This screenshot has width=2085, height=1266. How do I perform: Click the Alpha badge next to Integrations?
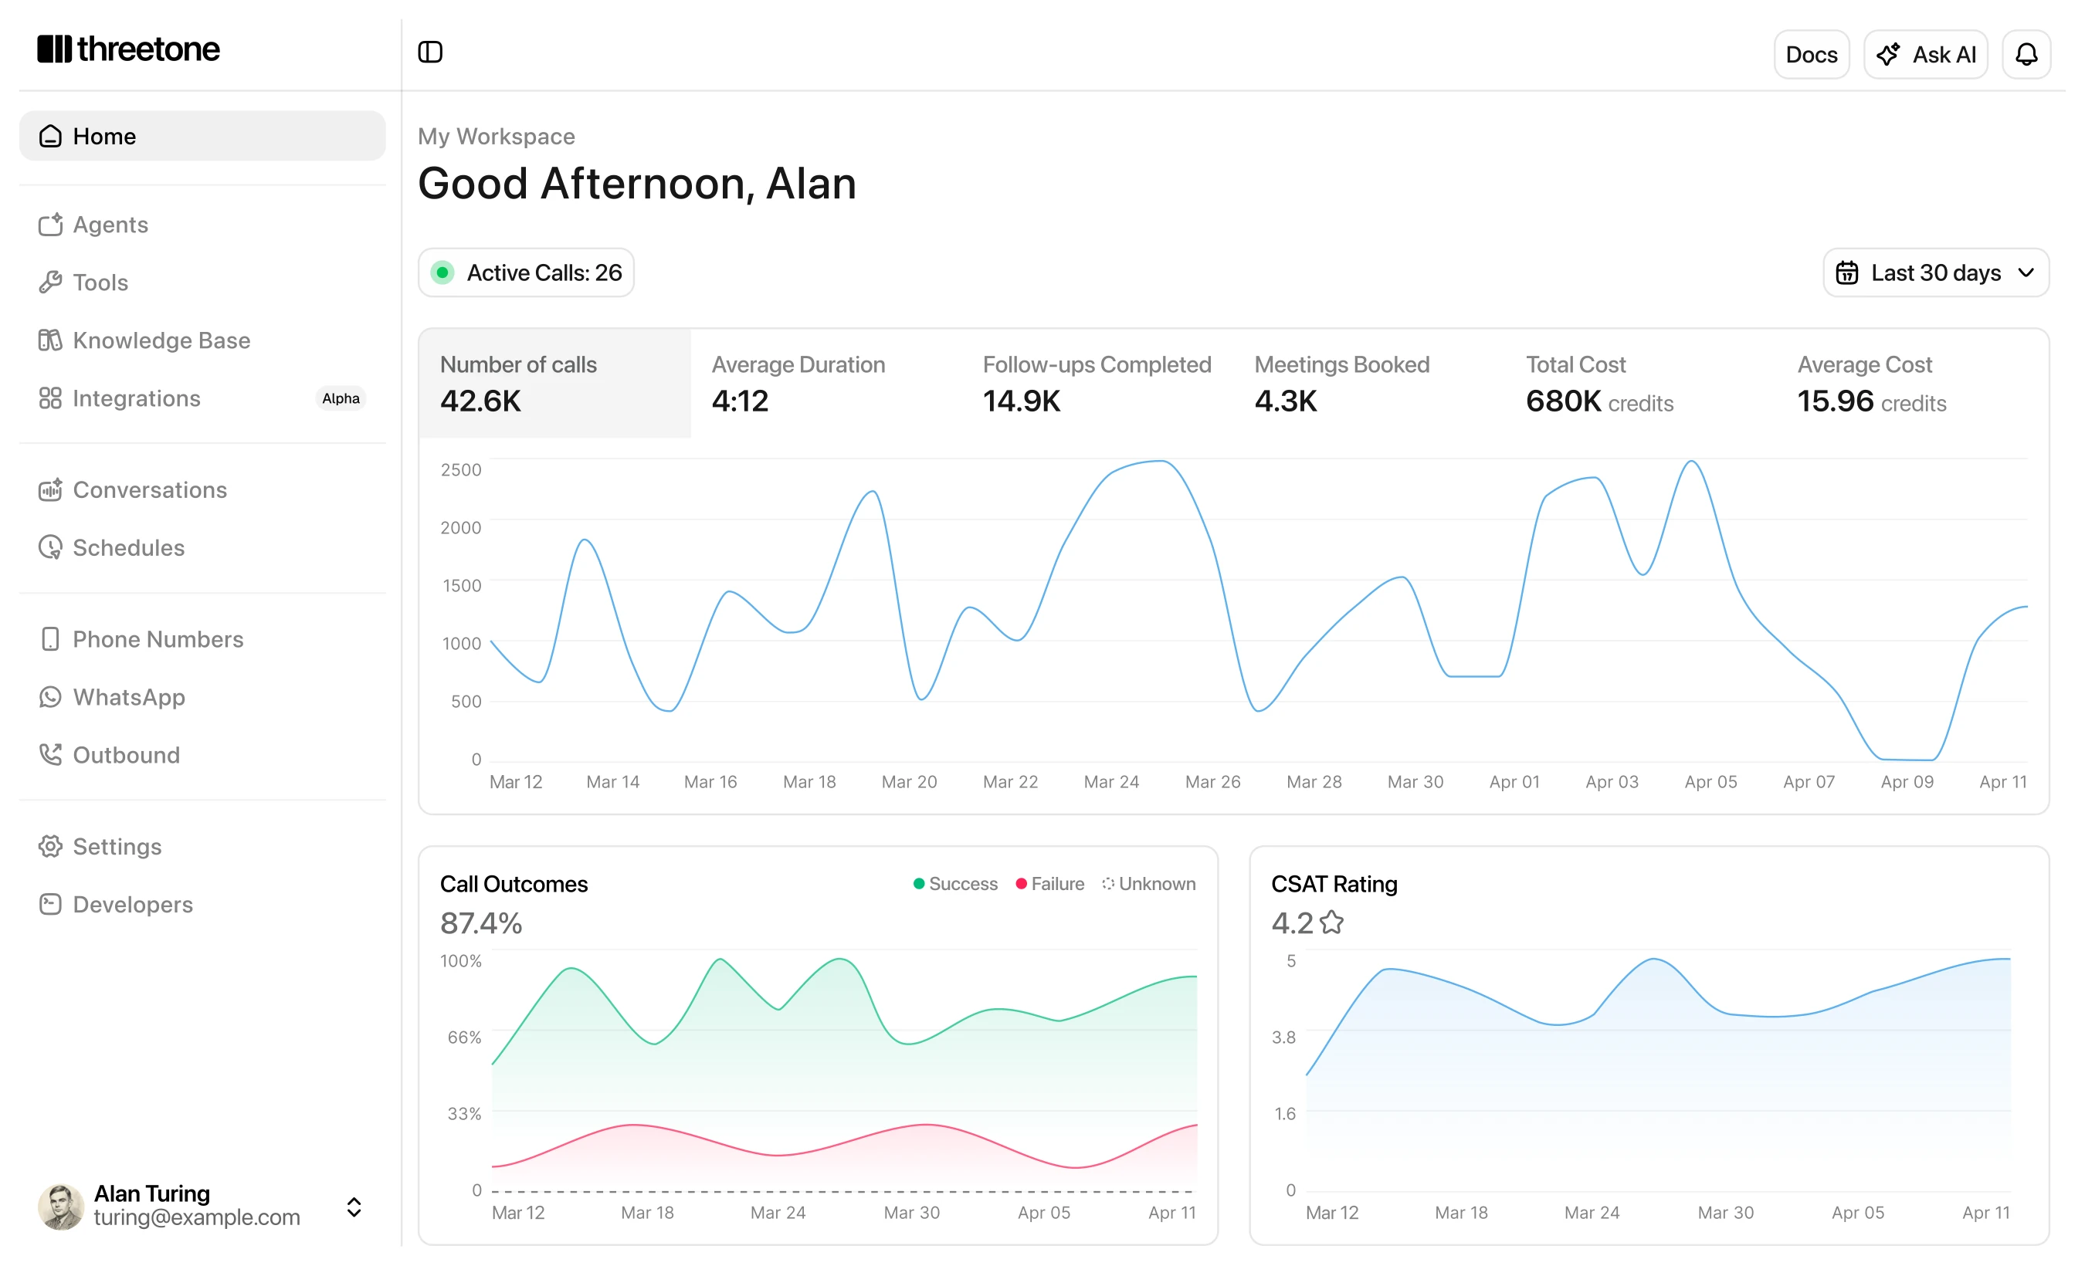pyautogui.click(x=341, y=398)
